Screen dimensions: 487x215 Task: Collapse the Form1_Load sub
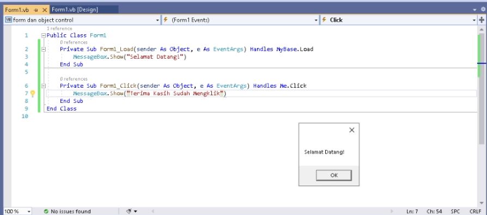[x=44, y=49]
